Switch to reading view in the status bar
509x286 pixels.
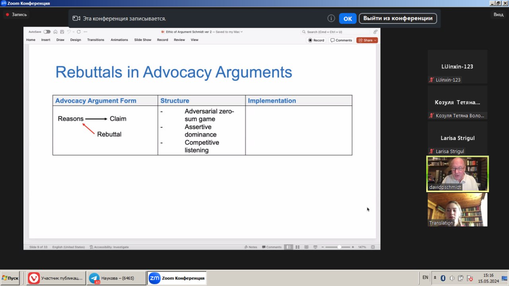click(x=306, y=247)
